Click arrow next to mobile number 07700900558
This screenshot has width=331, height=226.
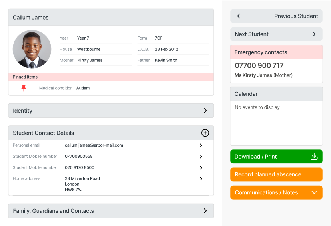tap(201, 157)
